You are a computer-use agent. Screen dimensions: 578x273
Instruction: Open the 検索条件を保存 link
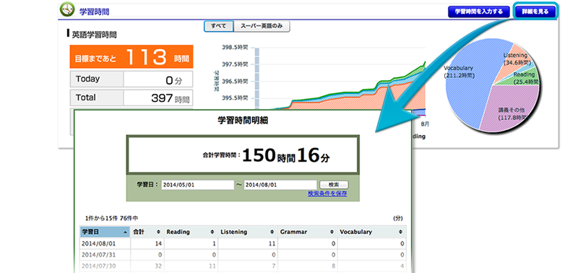click(x=327, y=194)
